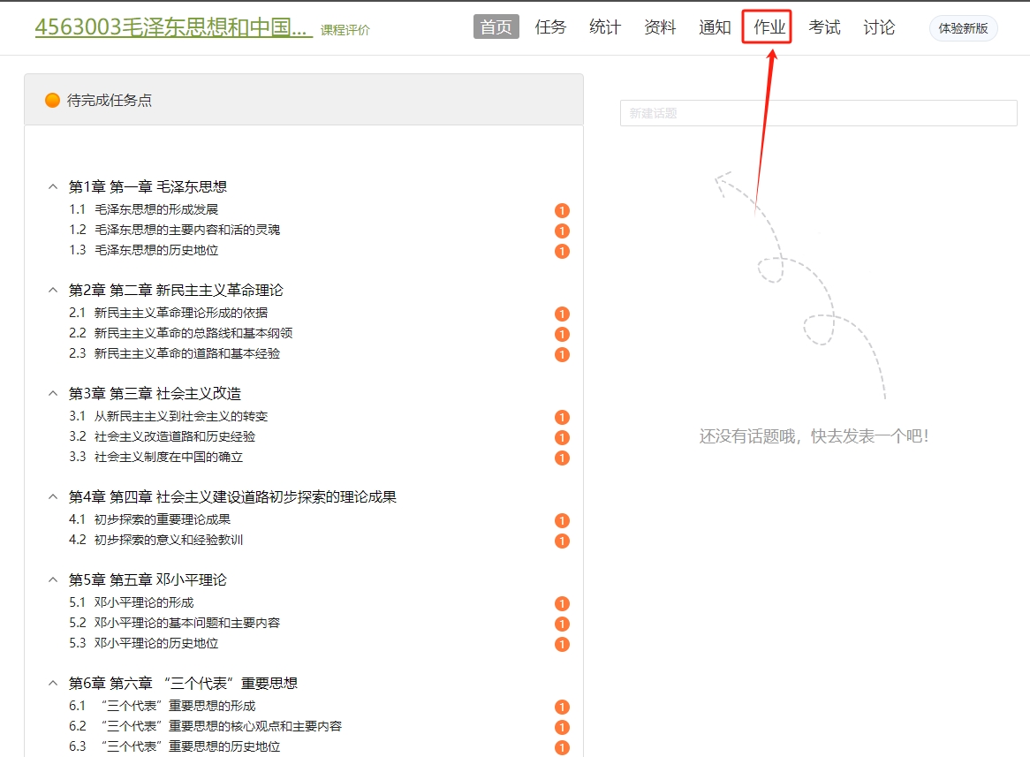The image size is (1030, 757).
Task: Switch to the 考试 tab
Action: tap(823, 27)
